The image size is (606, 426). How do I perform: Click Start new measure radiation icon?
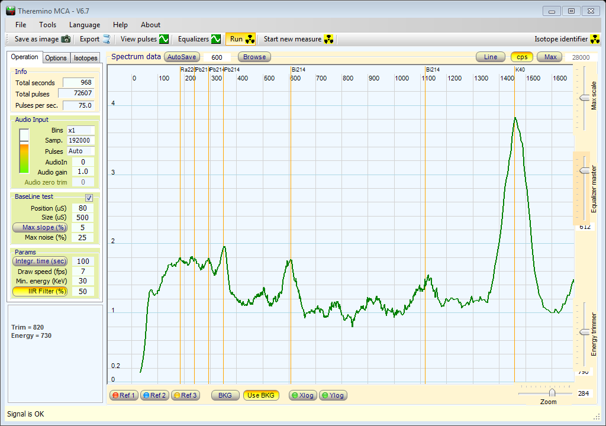tap(329, 39)
